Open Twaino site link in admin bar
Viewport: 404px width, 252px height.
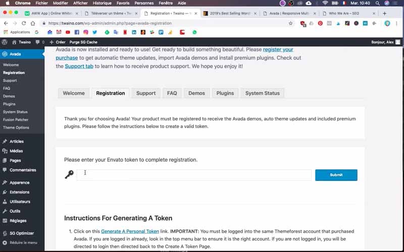tap(22, 42)
